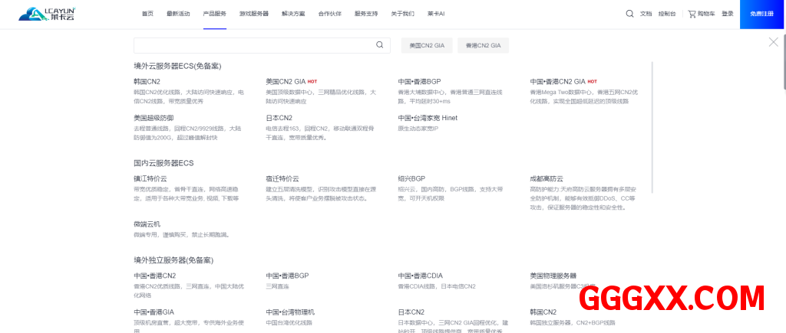
Task: Click the magnifier icon inside the search box
Action: tap(379, 45)
